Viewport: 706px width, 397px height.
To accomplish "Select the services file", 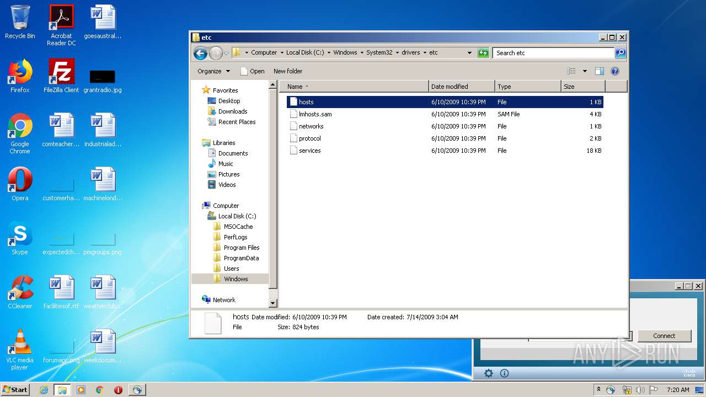I will pyautogui.click(x=445, y=151).
